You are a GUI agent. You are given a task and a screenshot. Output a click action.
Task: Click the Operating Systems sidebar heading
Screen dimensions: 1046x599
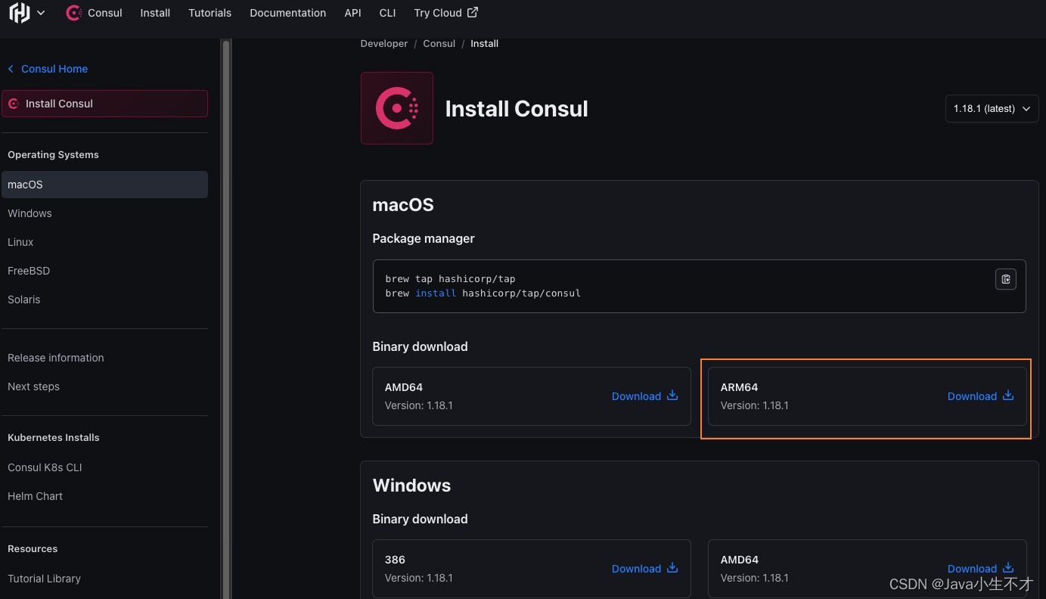tap(53, 155)
